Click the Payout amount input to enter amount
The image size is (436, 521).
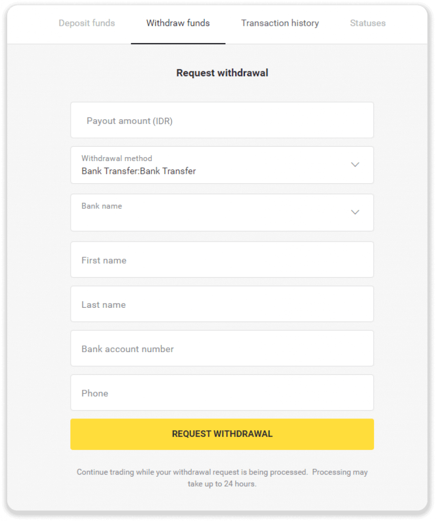click(222, 120)
